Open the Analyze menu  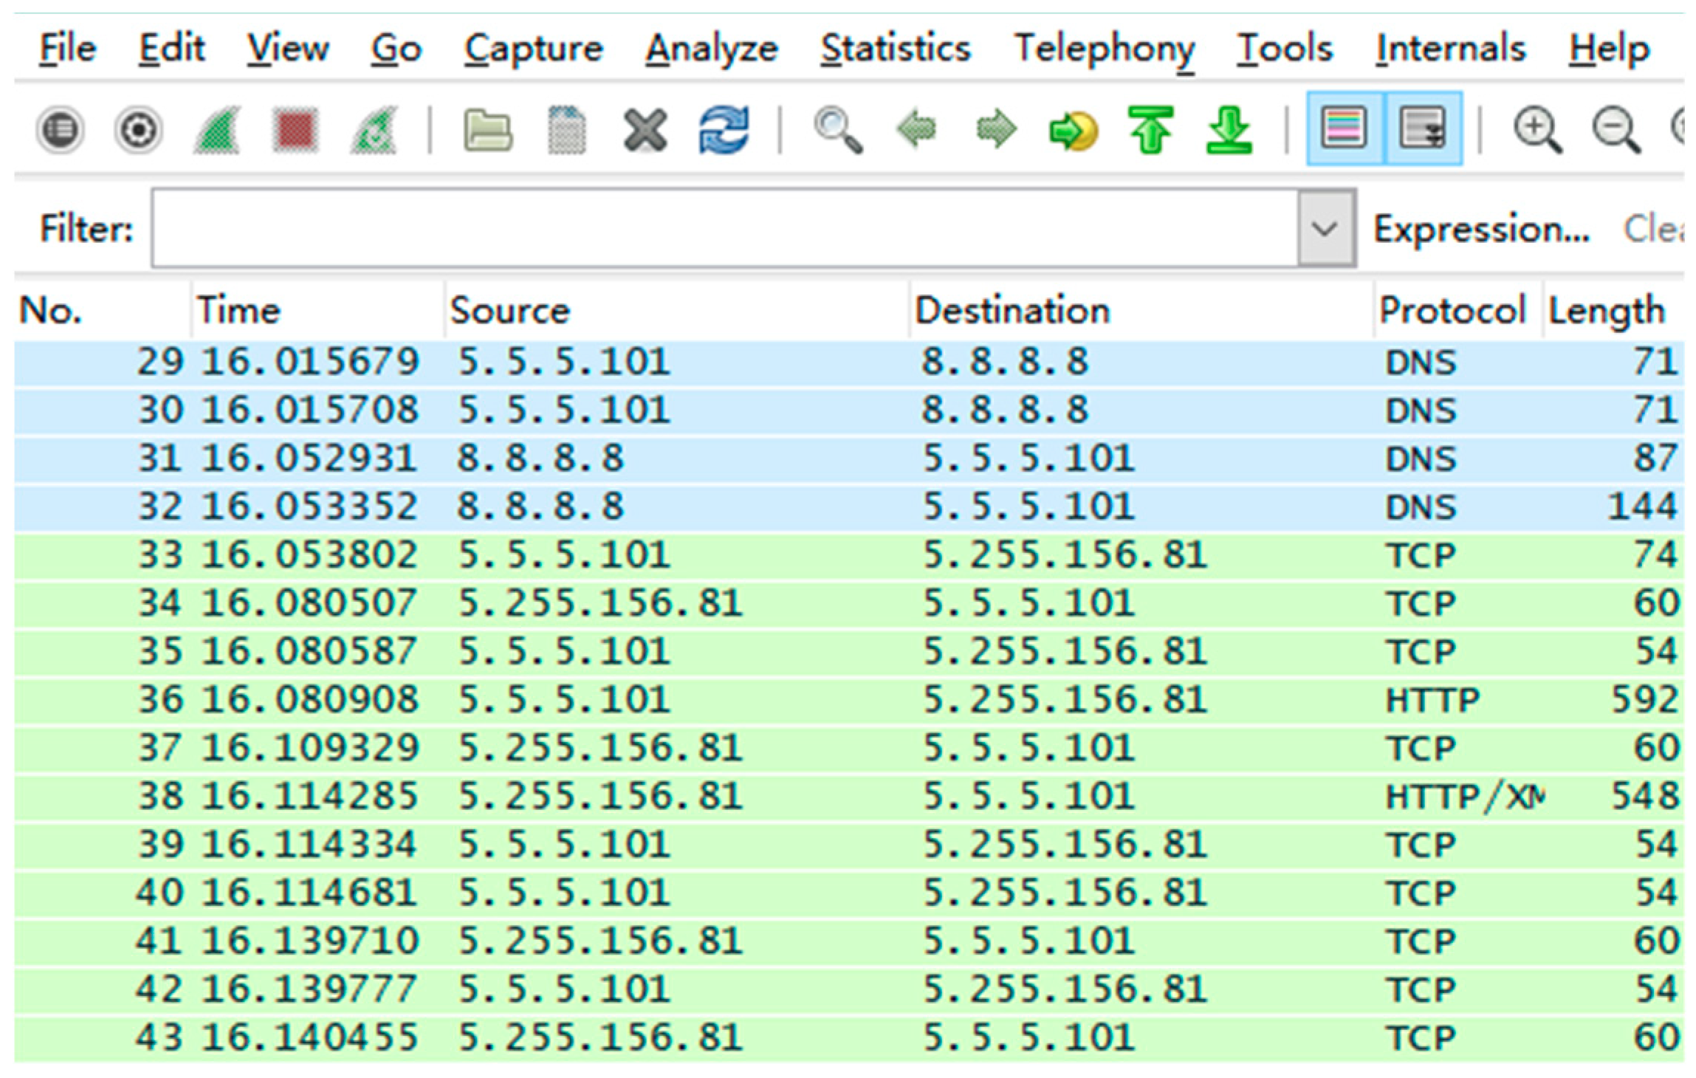tap(711, 49)
